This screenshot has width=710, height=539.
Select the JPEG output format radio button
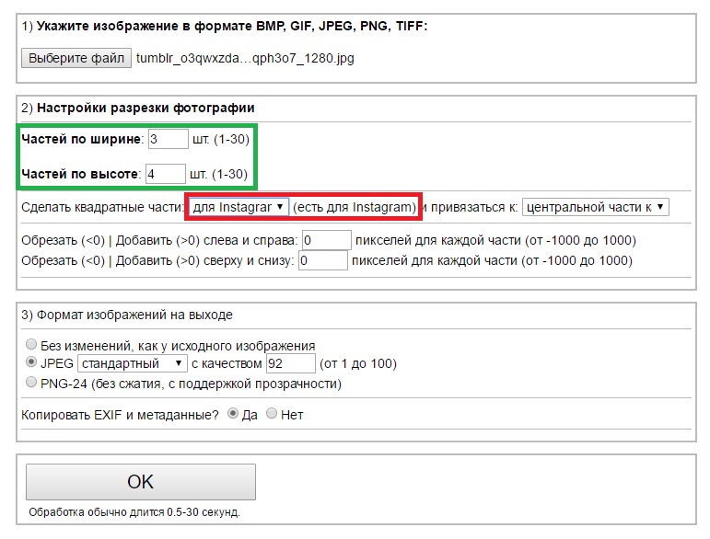pos(33,363)
